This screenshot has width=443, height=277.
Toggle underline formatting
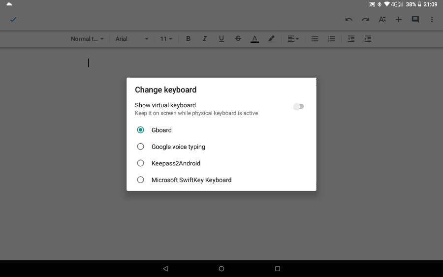pos(221,39)
